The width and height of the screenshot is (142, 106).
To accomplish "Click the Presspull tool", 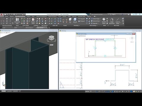I will pos(81,21).
